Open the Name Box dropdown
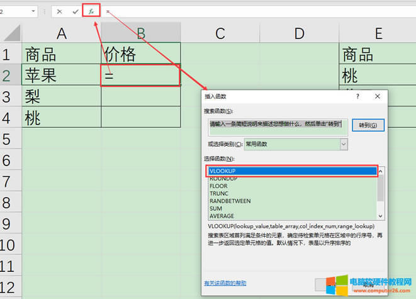The image size is (416, 299). pyautogui.click(x=33, y=11)
